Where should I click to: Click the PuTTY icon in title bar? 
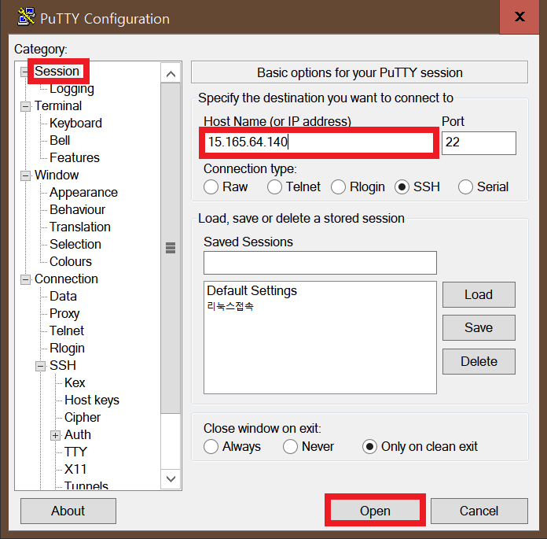27,17
